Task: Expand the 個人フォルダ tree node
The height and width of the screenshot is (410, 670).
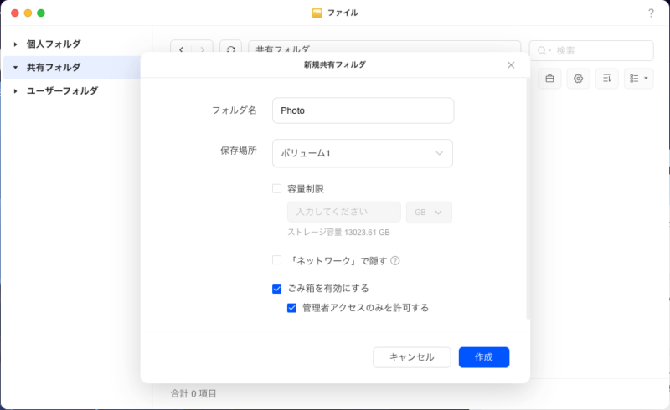Action: (15, 44)
